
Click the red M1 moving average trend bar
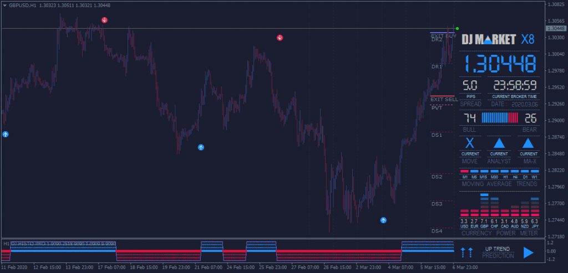tap(465, 171)
